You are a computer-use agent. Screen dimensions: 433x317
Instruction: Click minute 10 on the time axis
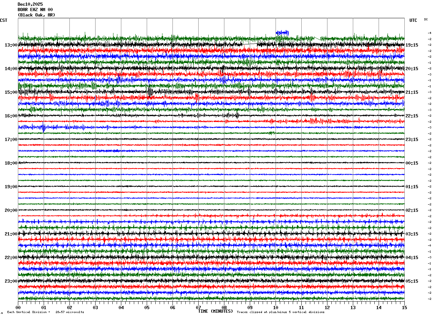click(276, 307)
